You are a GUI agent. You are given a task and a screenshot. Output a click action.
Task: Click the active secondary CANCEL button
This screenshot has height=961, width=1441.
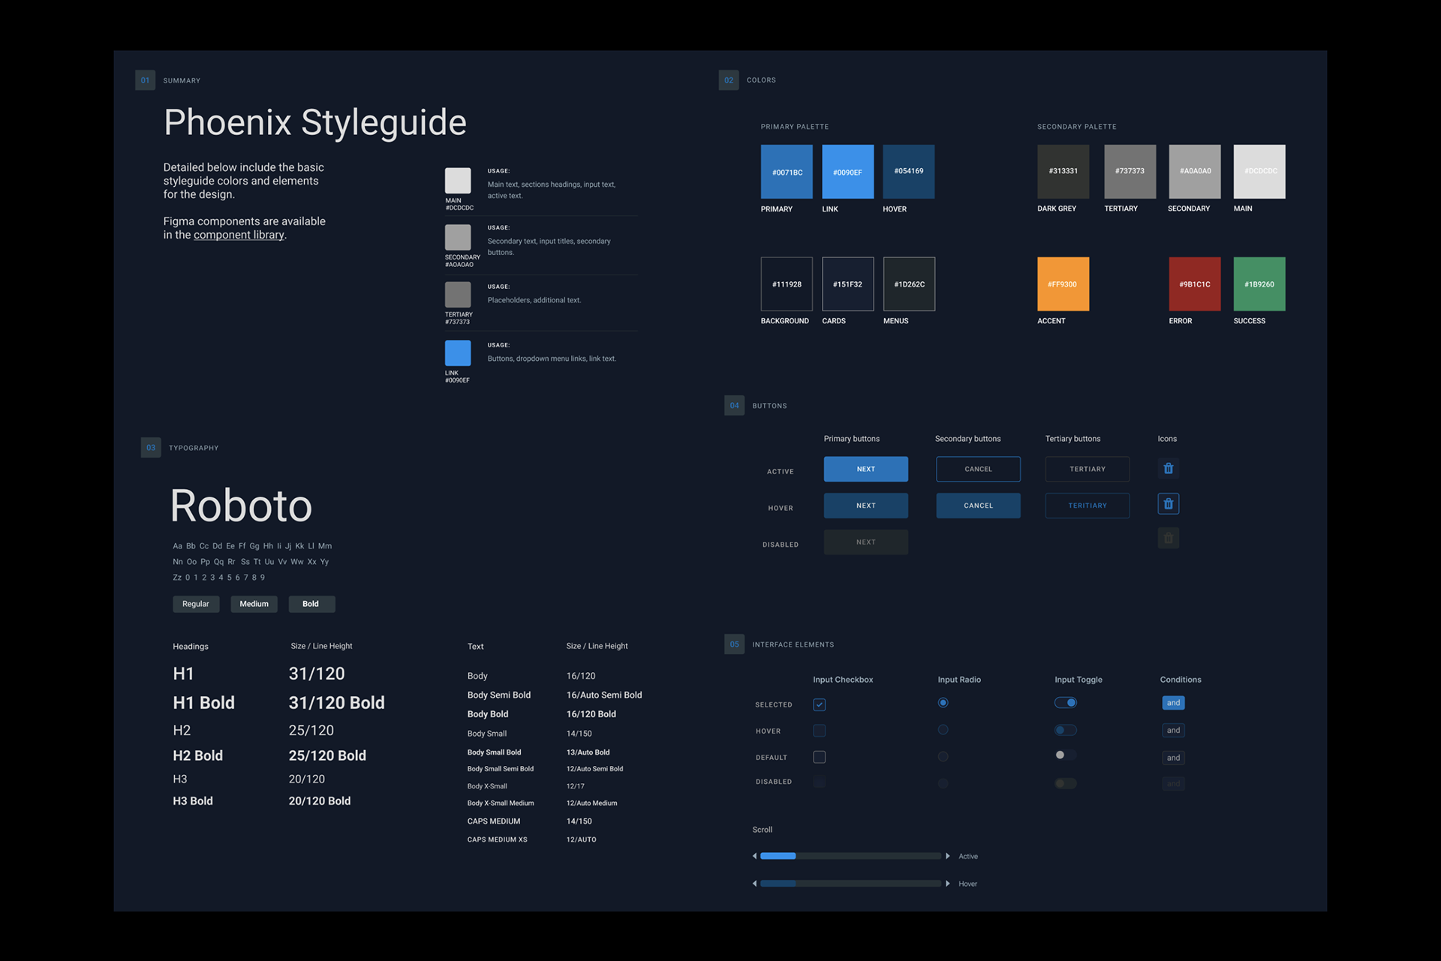978,469
